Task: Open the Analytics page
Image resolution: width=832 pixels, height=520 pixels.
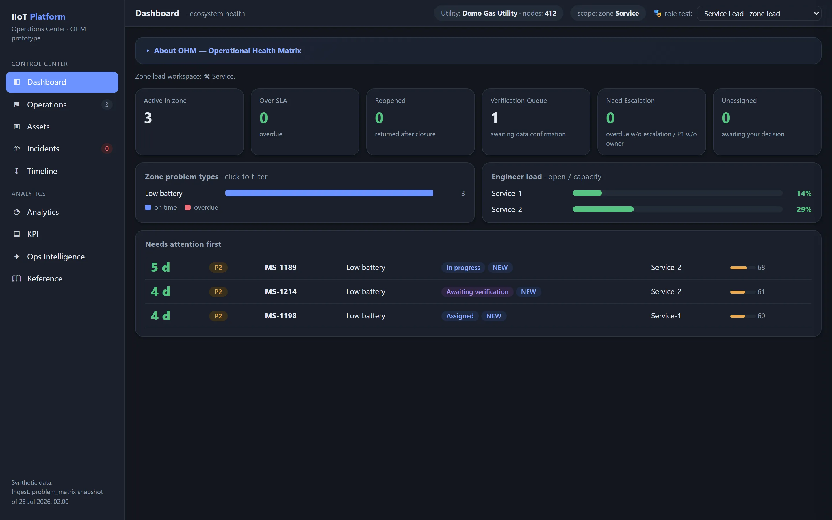Action: coord(62,212)
